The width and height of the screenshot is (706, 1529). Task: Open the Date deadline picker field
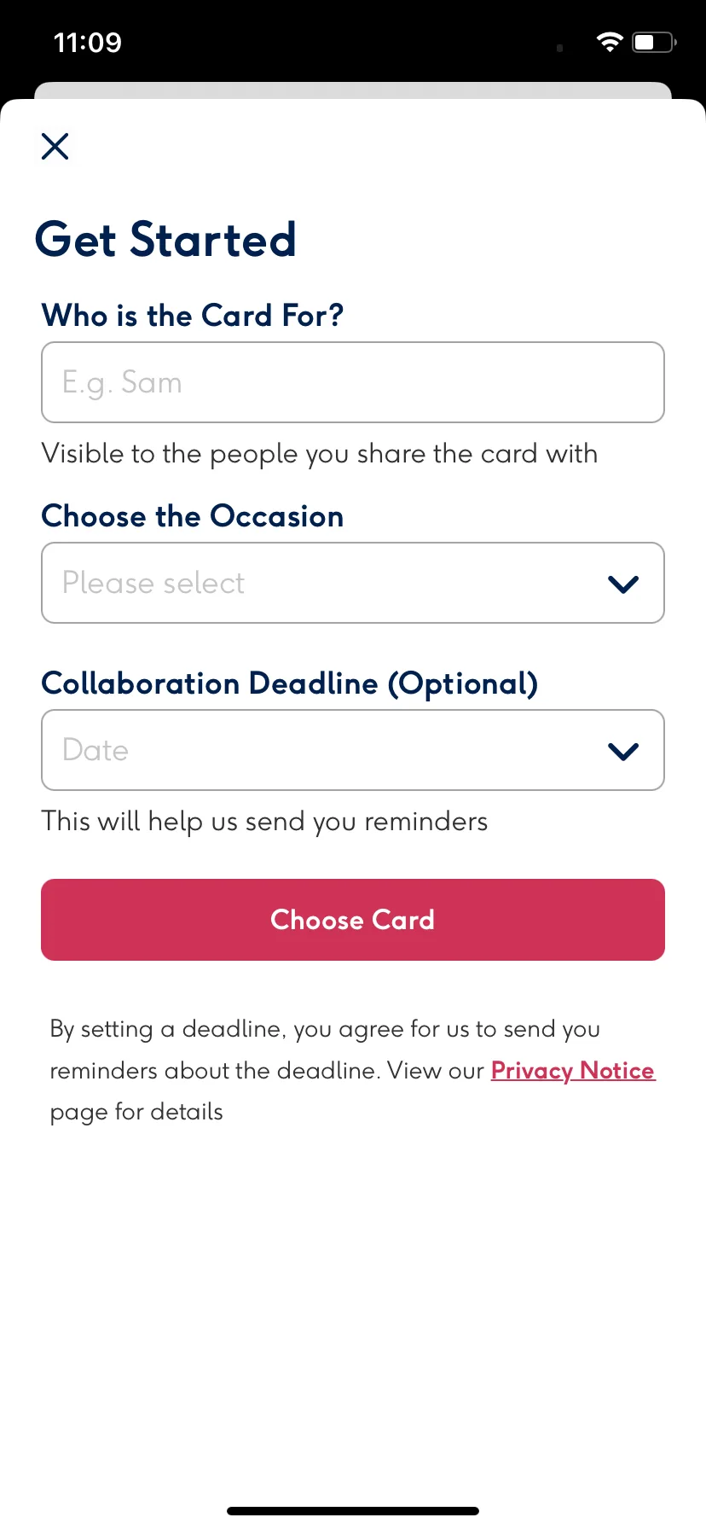click(353, 750)
